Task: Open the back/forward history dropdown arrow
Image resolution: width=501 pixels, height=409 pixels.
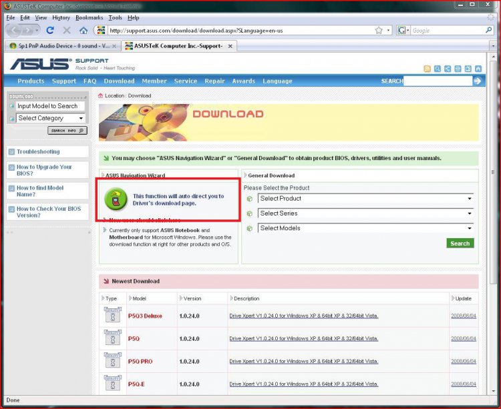Action: (37, 31)
